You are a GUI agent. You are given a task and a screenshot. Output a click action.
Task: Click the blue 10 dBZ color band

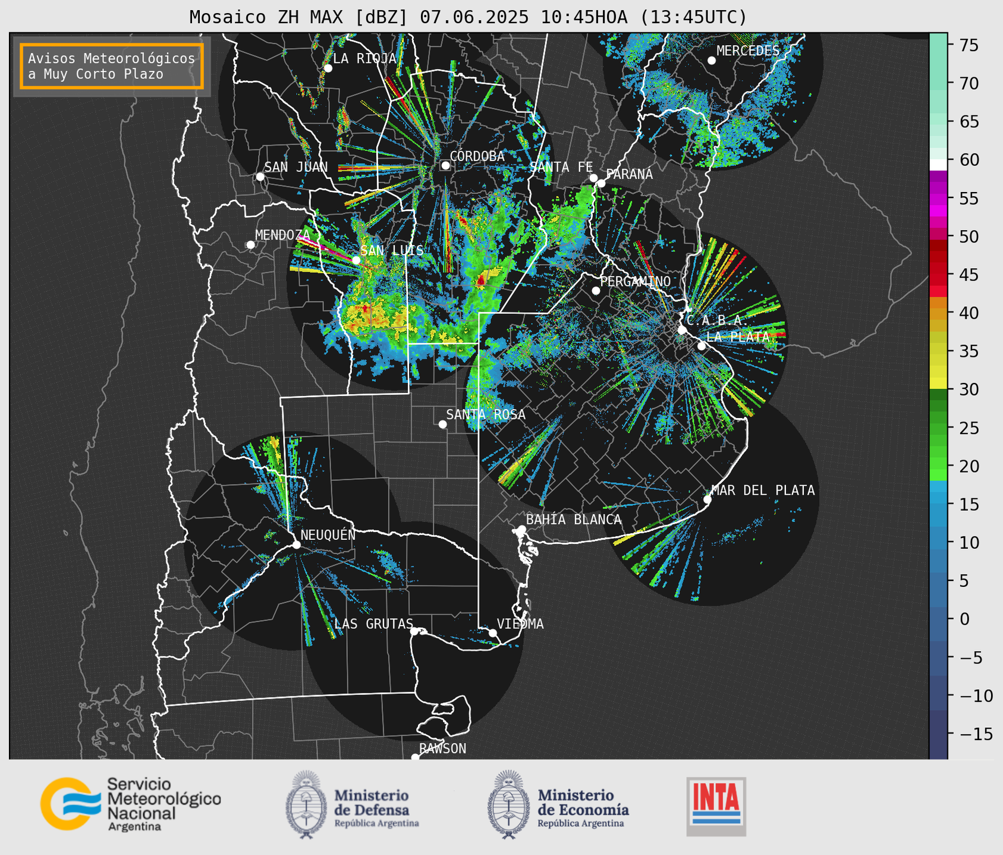[938, 542]
